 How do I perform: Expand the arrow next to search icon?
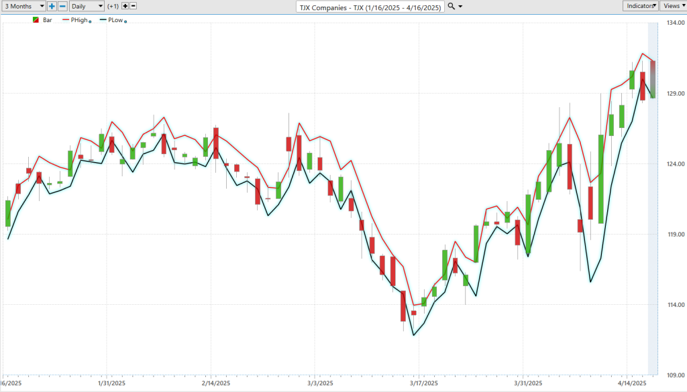coord(460,6)
